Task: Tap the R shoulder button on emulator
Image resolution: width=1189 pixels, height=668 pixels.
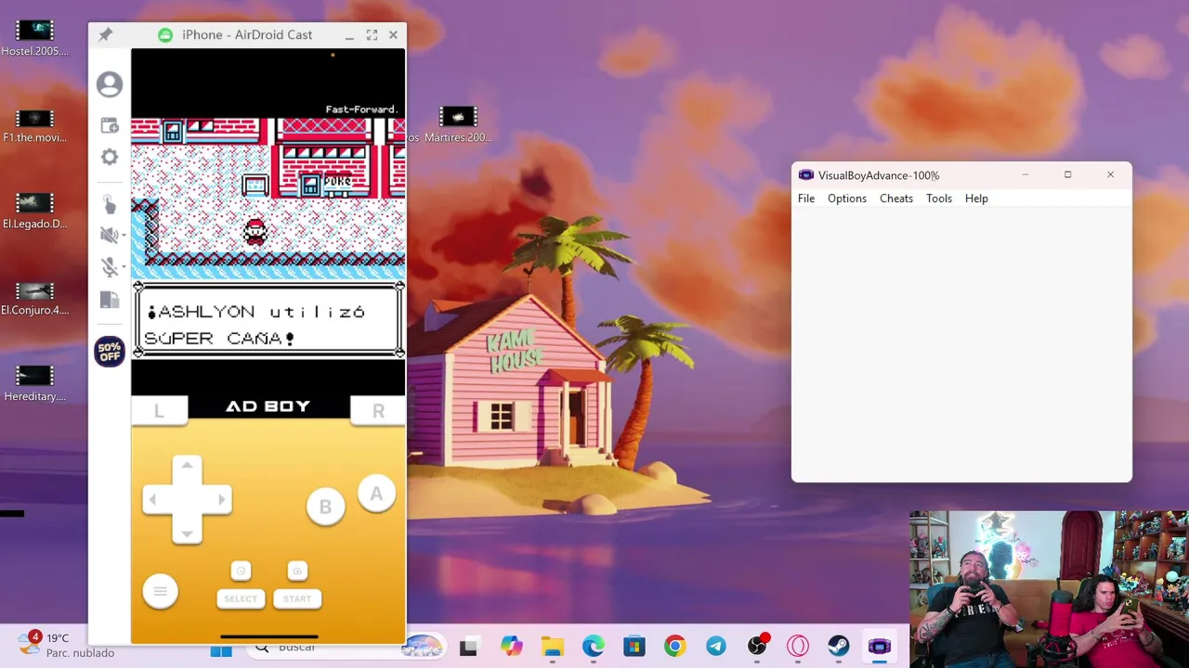Action: [378, 411]
